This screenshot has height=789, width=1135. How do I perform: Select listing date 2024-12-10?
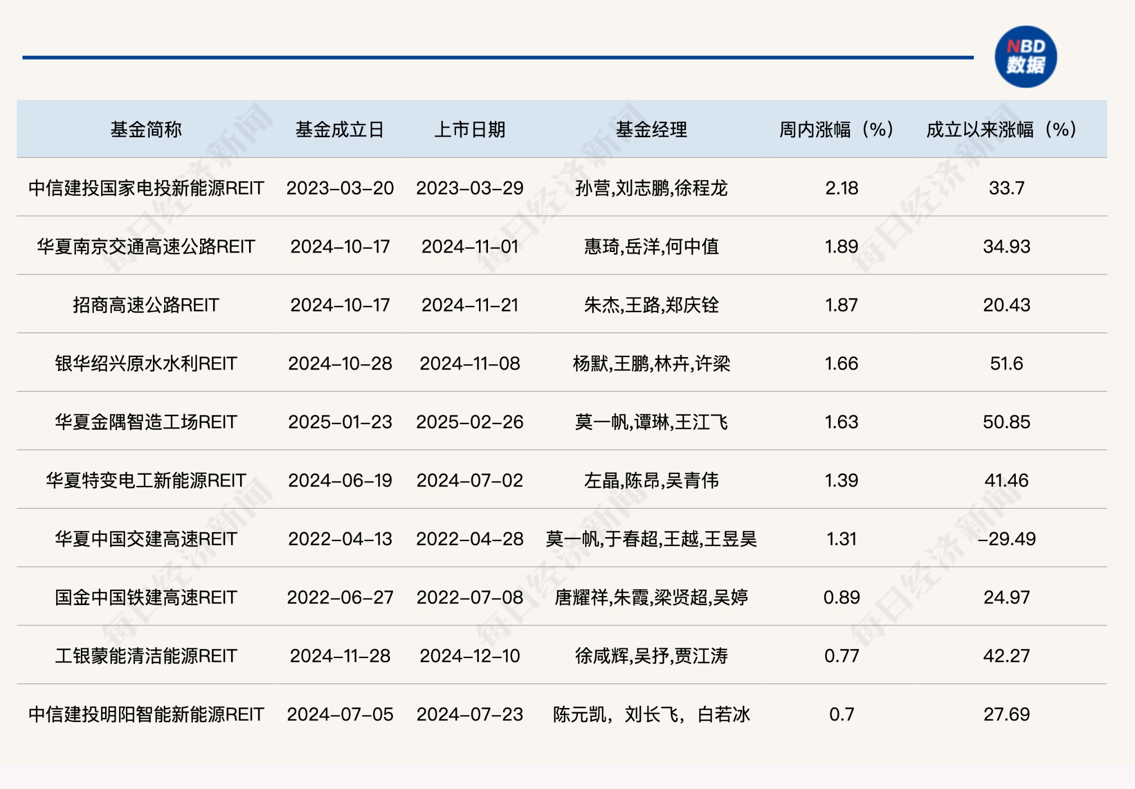(470, 656)
